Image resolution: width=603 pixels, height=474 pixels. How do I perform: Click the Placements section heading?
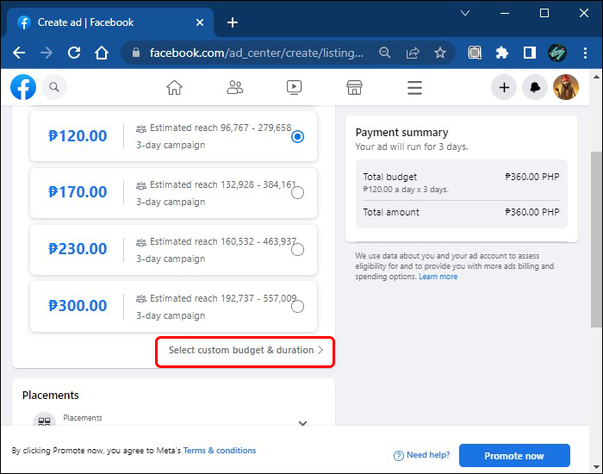tap(50, 395)
